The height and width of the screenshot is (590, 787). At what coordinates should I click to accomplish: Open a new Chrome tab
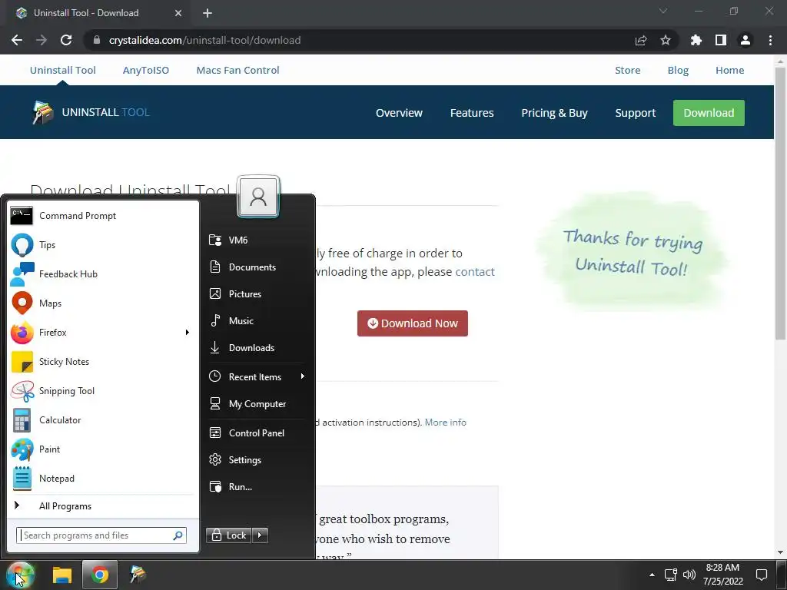point(208,13)
